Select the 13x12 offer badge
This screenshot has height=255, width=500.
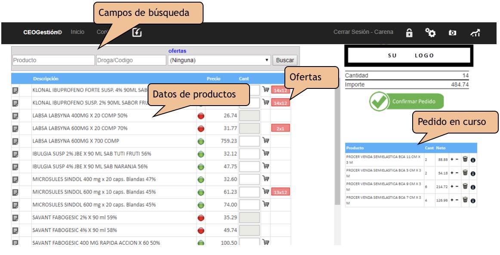coord(281,192)
